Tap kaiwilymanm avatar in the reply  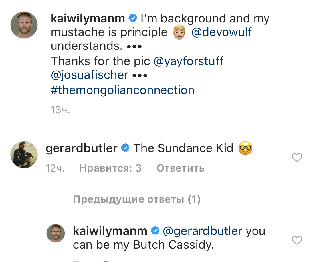[x=56, y=233]
